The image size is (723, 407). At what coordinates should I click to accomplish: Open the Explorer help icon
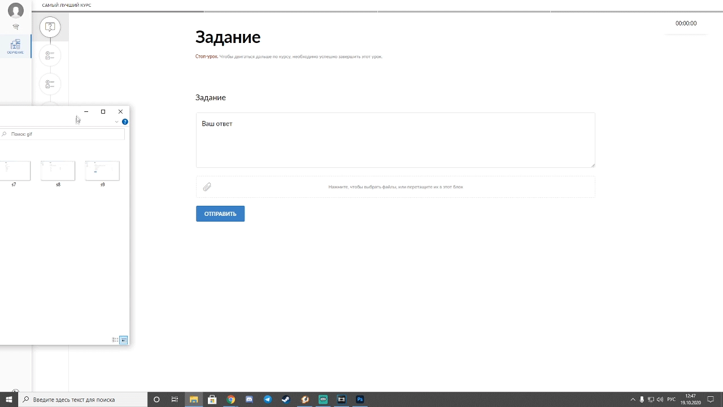pos(125,122)
